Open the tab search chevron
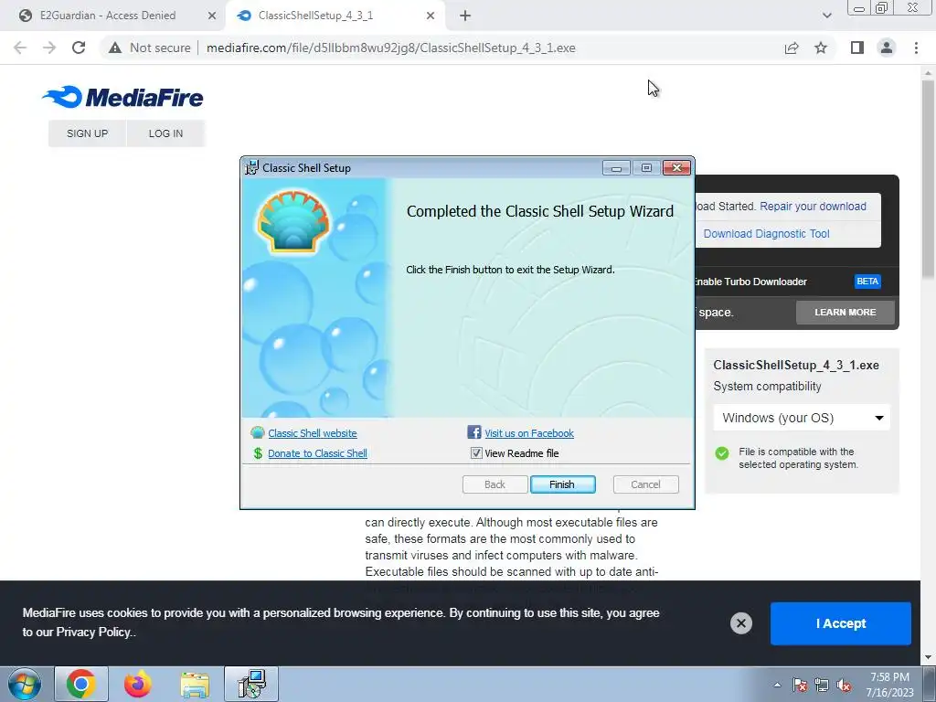 click(826, 16)
